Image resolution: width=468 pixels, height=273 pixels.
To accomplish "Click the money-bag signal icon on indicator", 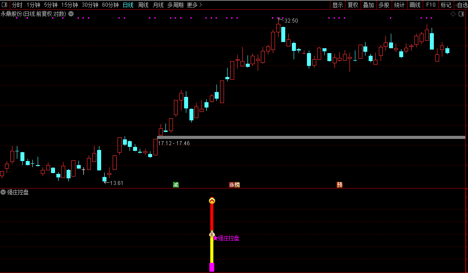I will click(x=212, y=235).
